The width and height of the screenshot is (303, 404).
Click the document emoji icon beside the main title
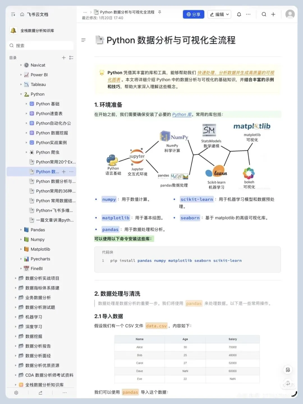click(x=99, y=40)
